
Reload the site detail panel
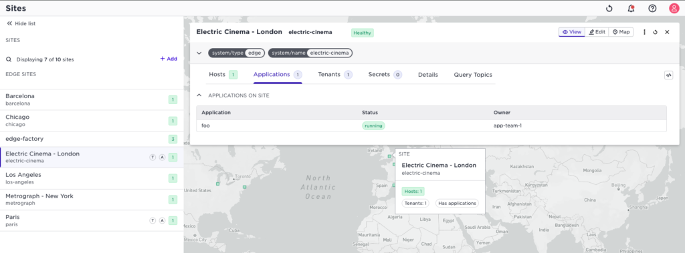(656, 32)
